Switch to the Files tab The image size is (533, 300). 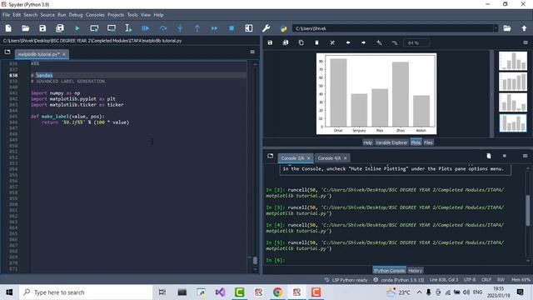428,142
